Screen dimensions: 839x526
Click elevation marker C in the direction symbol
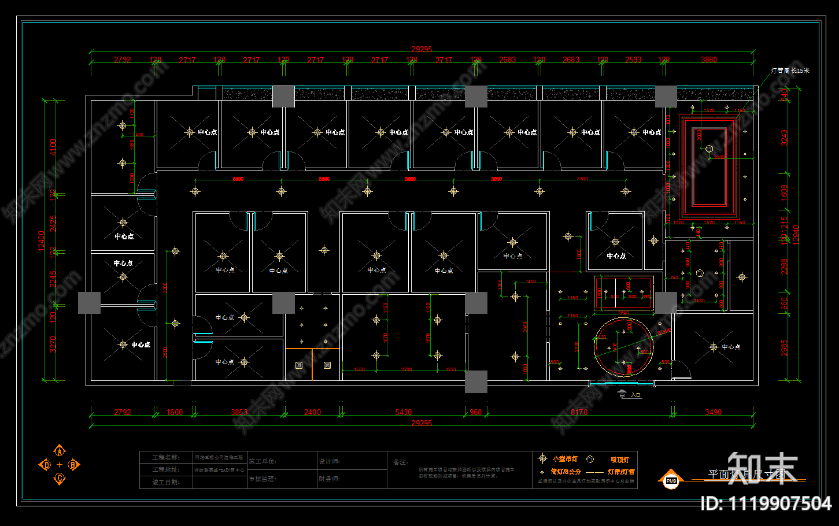59,478
